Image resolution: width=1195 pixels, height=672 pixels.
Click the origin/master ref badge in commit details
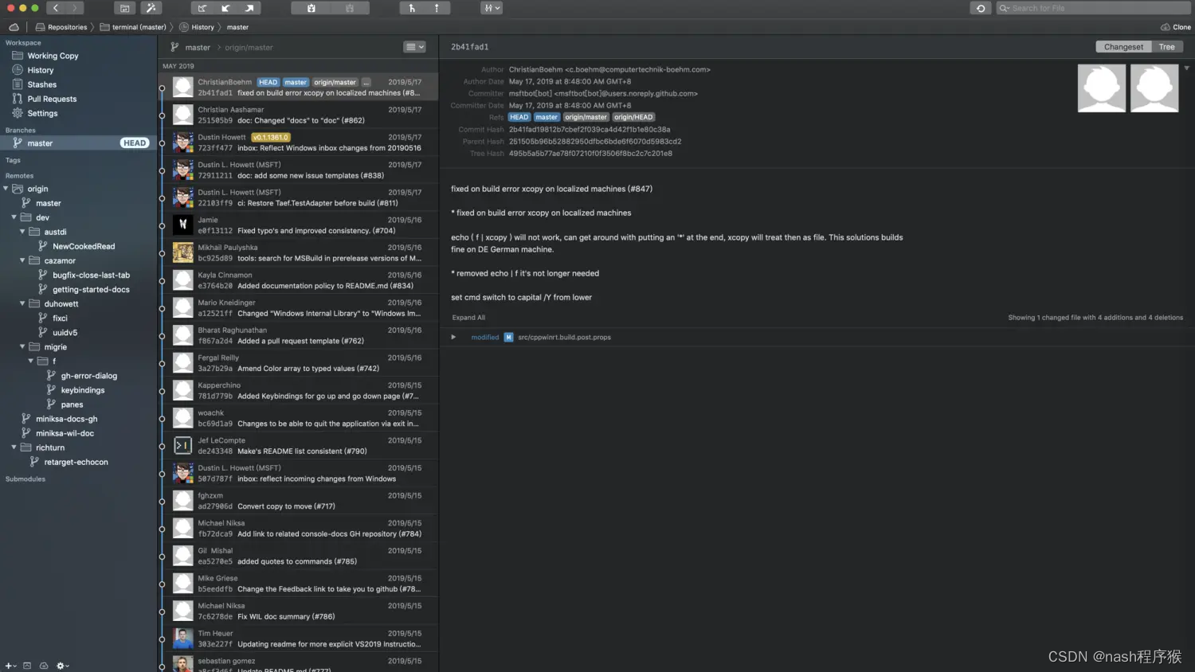pyautogui.click(x=586, y=117)
